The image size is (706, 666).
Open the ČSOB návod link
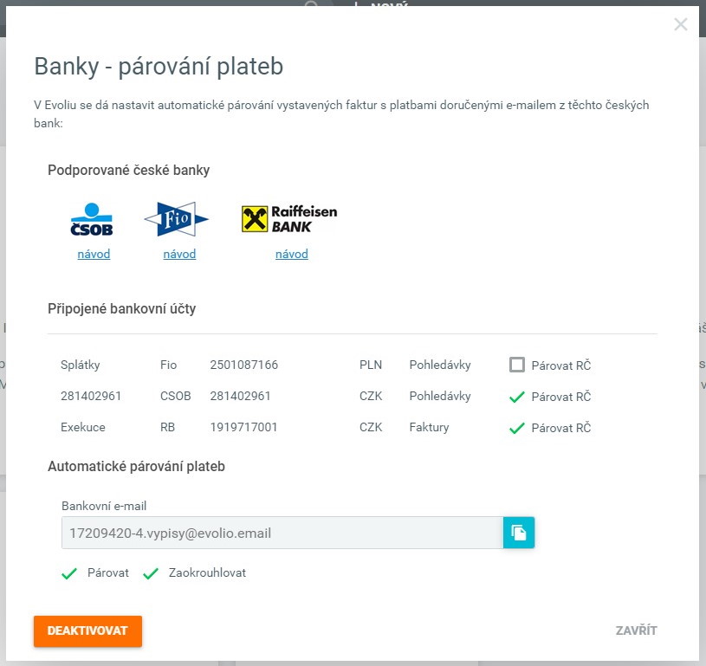click(94, 254)
